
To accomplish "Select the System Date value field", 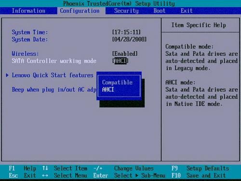I will (x=129, y=39).
